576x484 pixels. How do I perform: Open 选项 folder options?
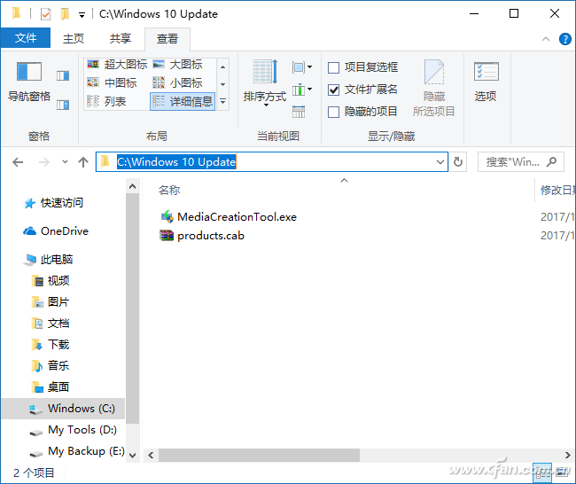pos(486,82)
